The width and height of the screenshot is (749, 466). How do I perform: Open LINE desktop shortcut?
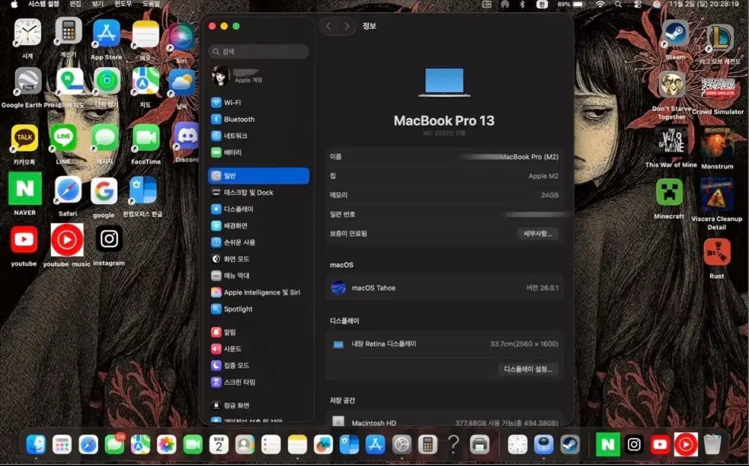(x=64, y=144)
